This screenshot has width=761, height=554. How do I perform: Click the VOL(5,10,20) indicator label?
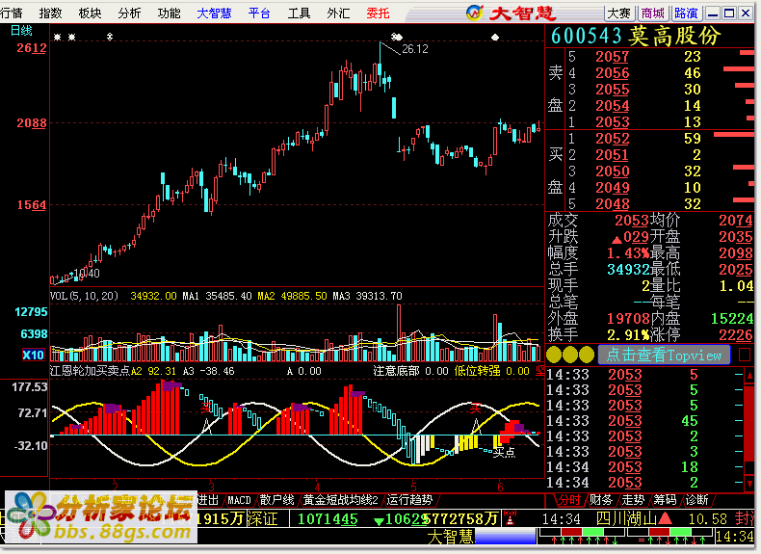pos(85,296)
